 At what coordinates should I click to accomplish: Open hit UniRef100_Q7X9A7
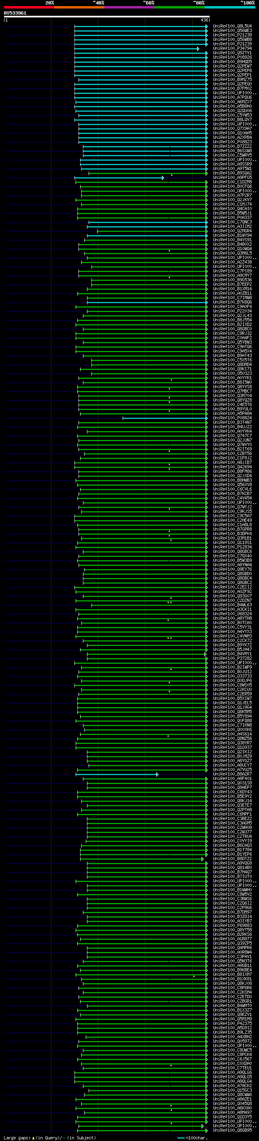point(232,128)
